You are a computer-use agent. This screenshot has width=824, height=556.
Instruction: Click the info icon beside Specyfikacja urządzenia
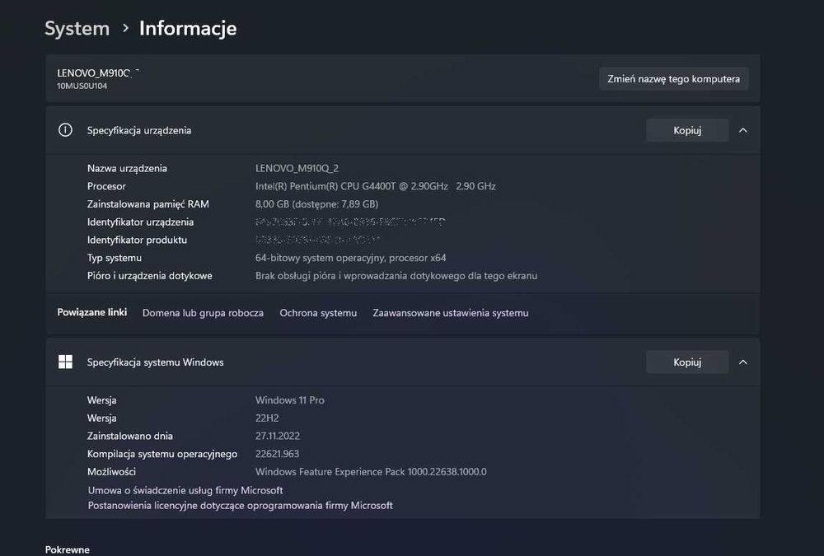coord(65,130)
